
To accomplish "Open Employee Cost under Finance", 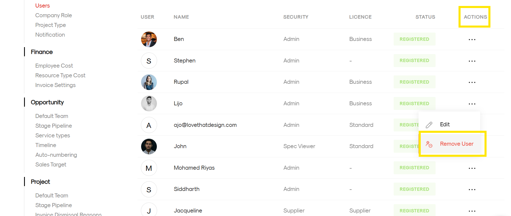I will pos(54,66).
